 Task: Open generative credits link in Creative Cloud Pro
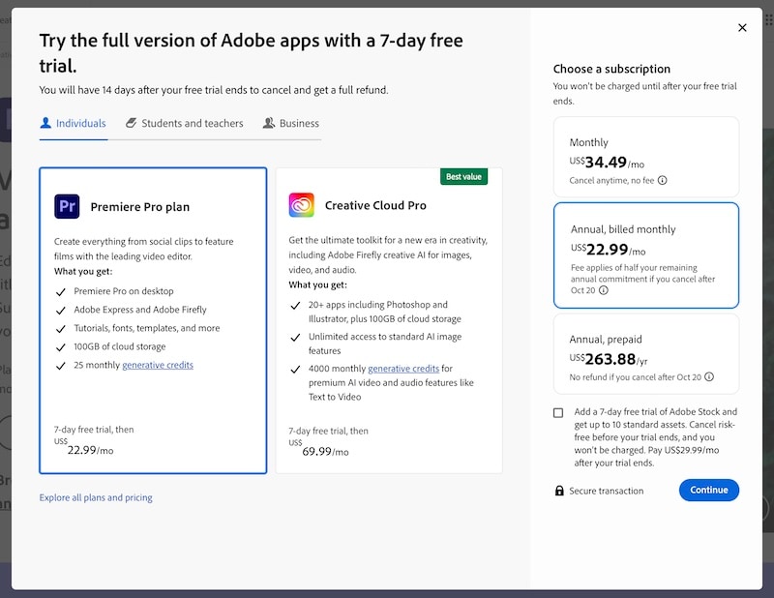[403, 369]
